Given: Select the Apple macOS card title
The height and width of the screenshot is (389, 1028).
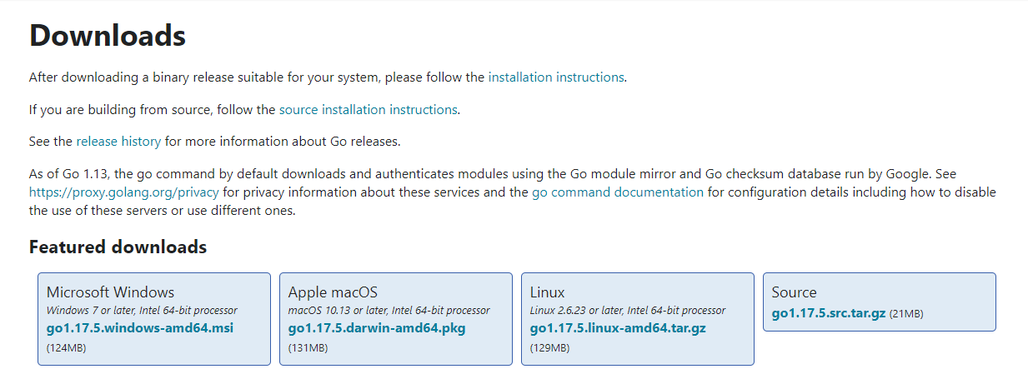Looking at the screenshot, I should tap(333, 292).
